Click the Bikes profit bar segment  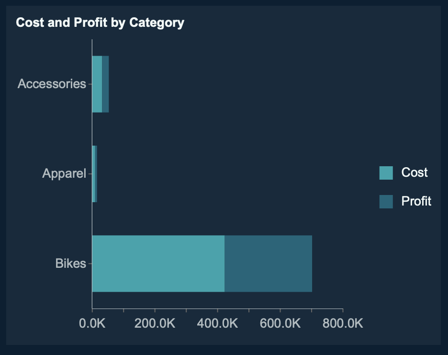[268, 263]
